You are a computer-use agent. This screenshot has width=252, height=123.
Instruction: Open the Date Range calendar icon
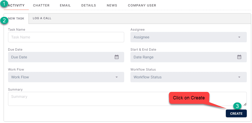tap(239, 57)
